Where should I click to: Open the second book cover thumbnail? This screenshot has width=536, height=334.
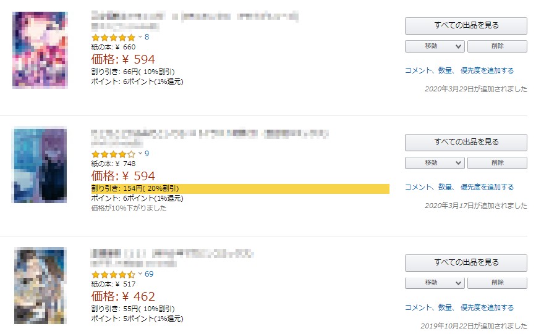click(40, 165)
